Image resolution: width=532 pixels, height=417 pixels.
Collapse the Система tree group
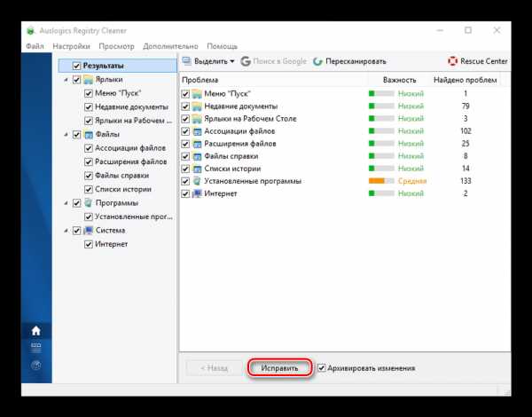pos(66,231)
